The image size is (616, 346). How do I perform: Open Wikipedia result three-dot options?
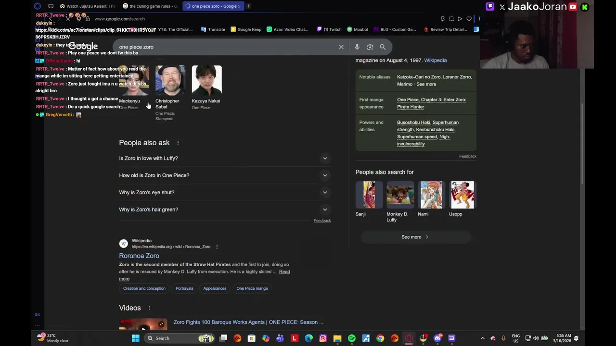217,247
